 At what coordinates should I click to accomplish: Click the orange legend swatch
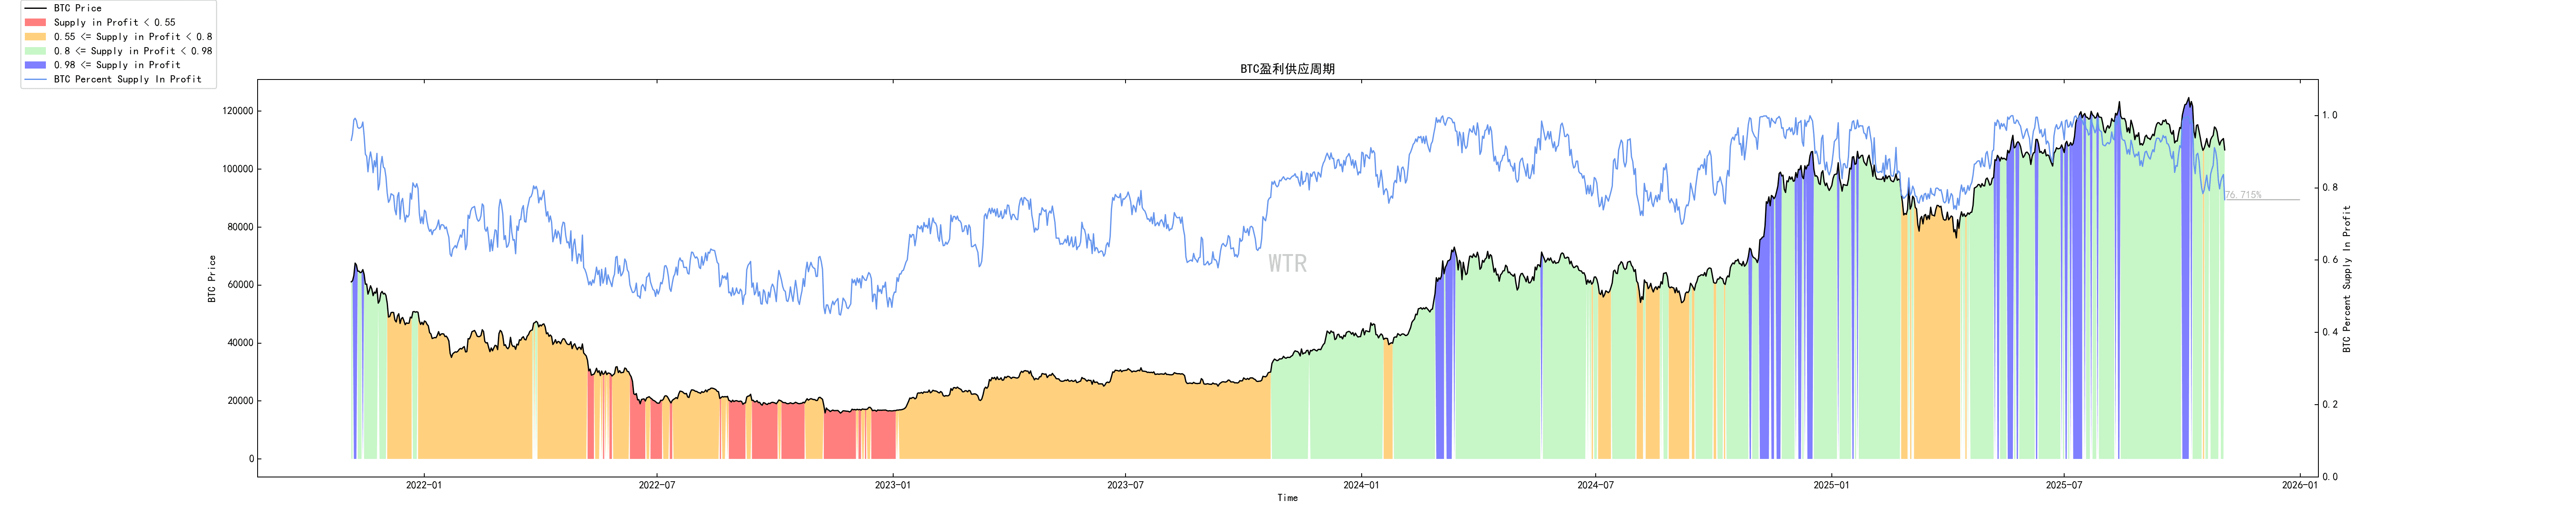pyautogui.click(x=35, y=36)
